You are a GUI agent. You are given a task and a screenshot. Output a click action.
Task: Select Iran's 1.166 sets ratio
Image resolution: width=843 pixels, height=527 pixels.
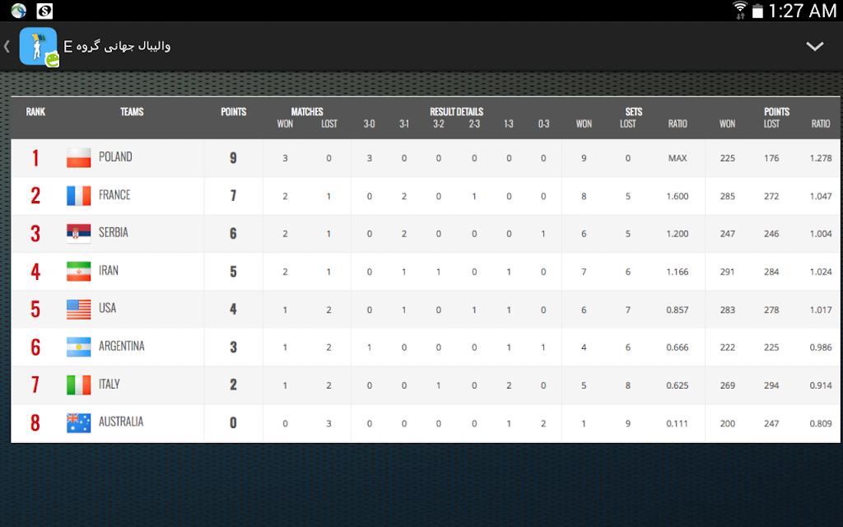[678, 272]
